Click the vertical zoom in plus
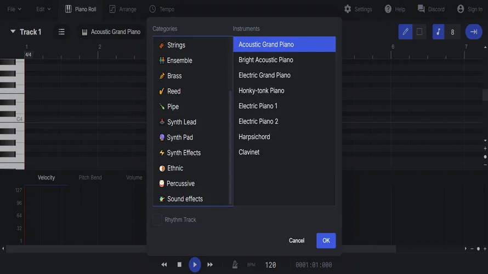Screen dimensions: 488x274 tap(485, 148)
